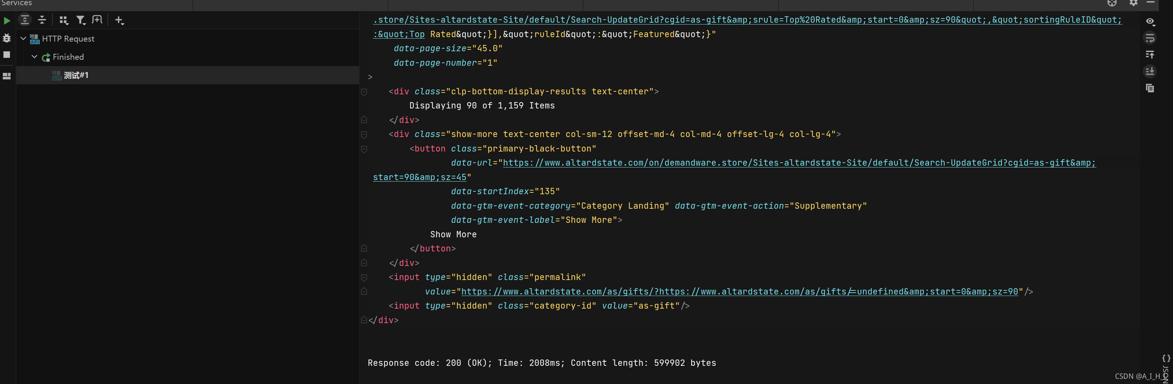Click Expand All in Services toolbar
Image resolution: width=1173 pixels, height=384 pixels.
click(25, 20)
